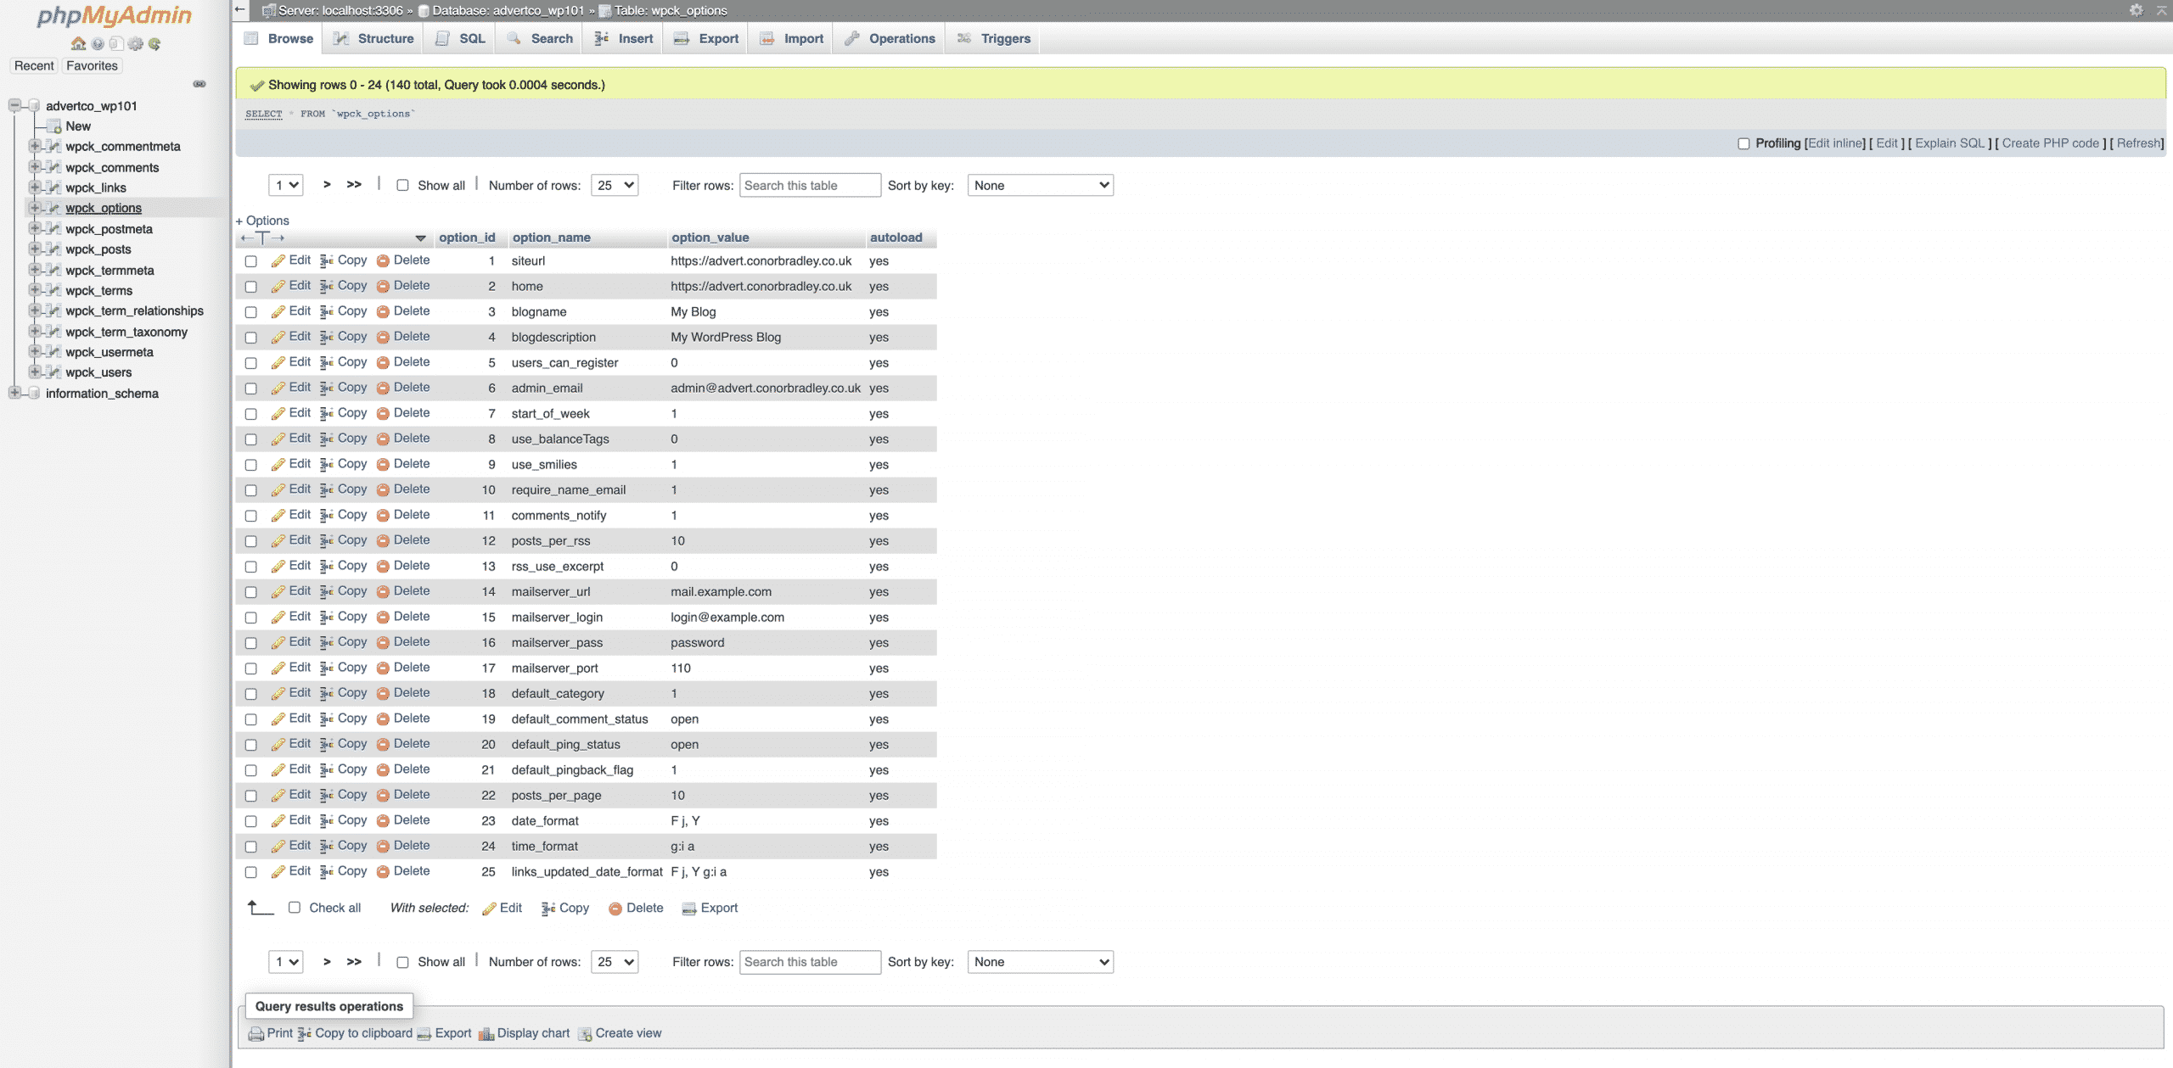
Task: Click the page settings gear icon top right
Action: pos(2137,10)
